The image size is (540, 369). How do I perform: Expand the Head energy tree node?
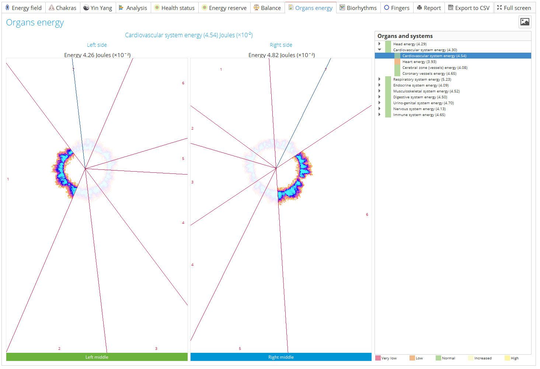pyautogui.click(x=380, y=44)
